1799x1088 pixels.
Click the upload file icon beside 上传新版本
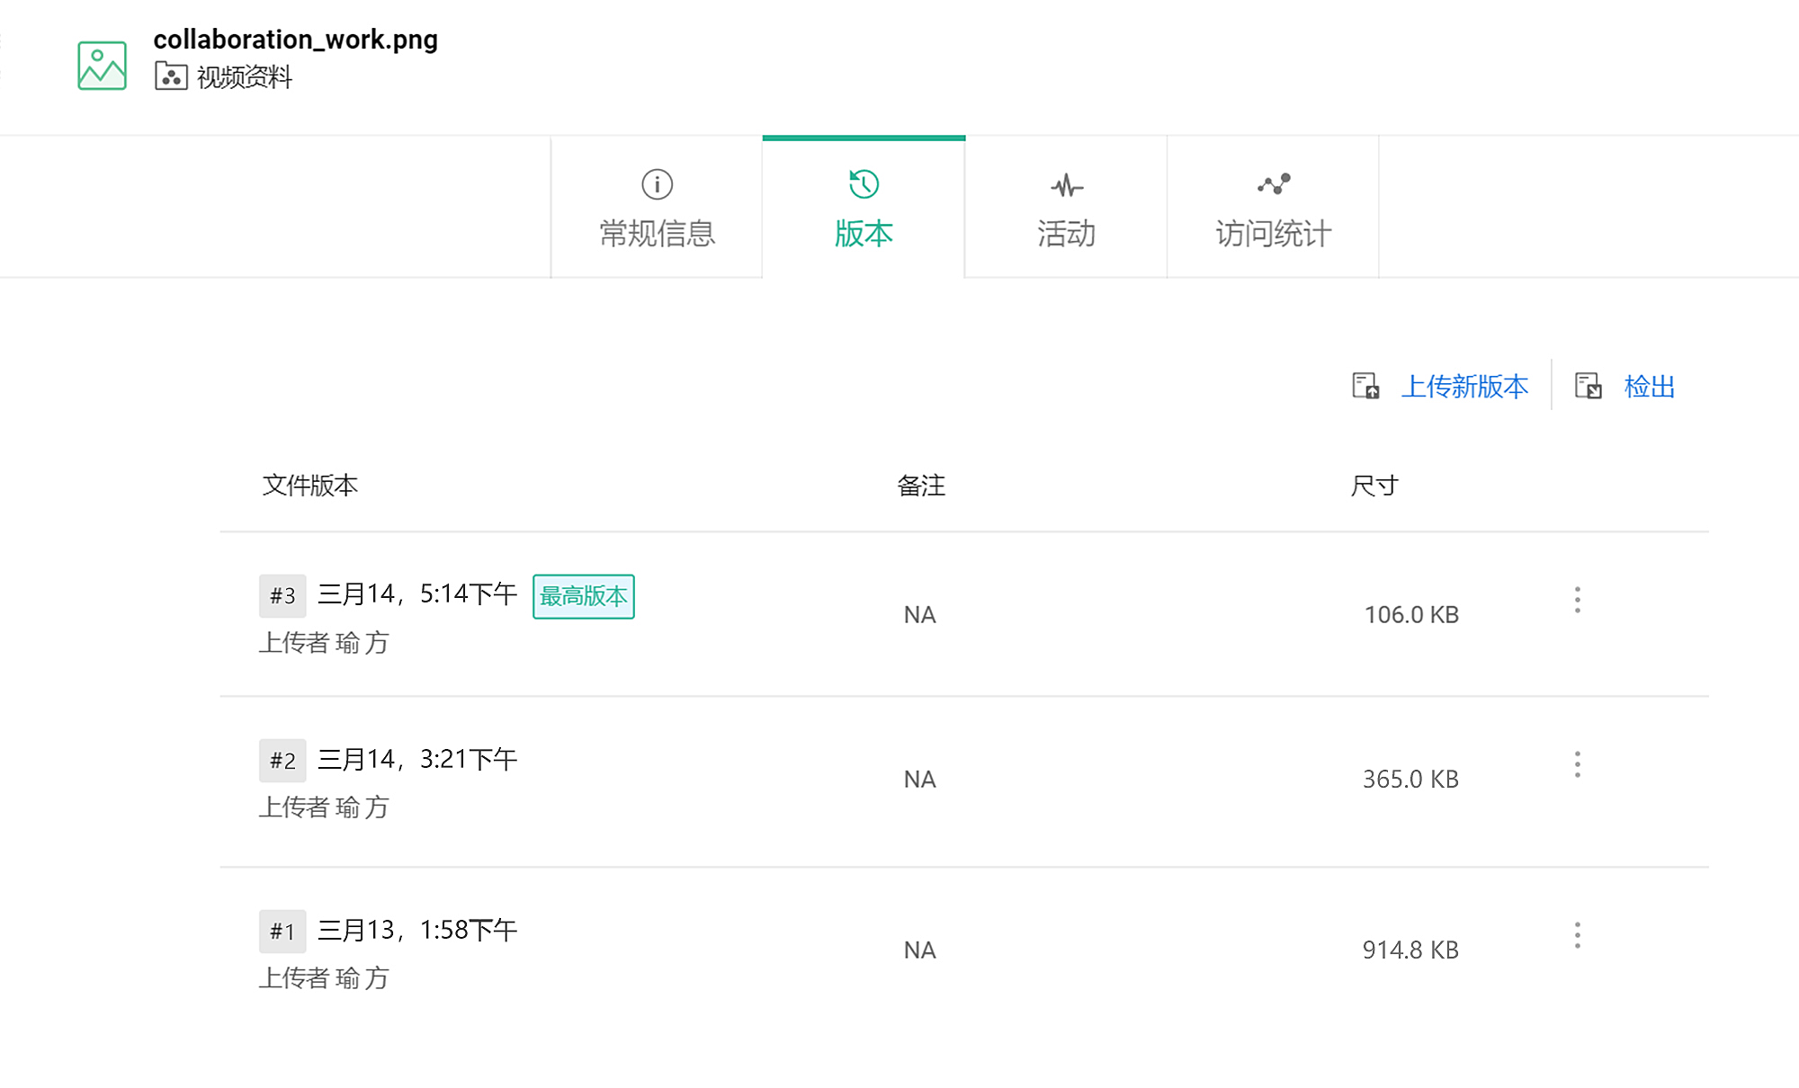pos(1365,387)
